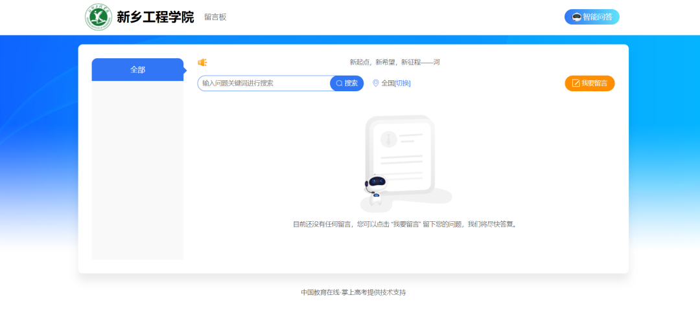Click the 我要留言 button label
700x328 pixels.
594,83
